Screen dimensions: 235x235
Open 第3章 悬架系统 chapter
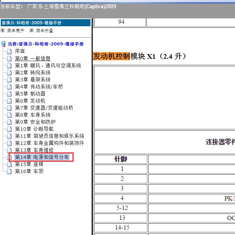pyautogui.click(x=33, y=80)
